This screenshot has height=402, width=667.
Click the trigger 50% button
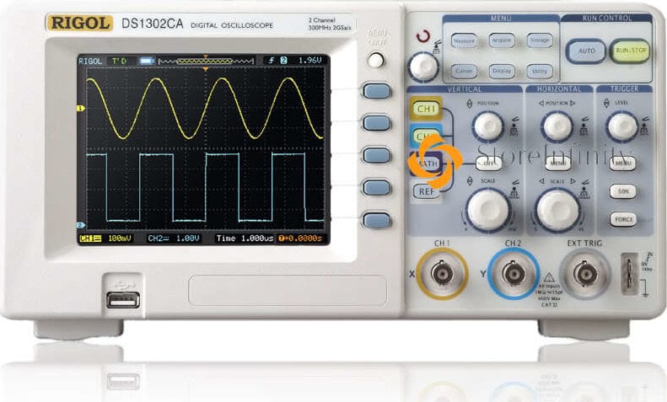623,191
